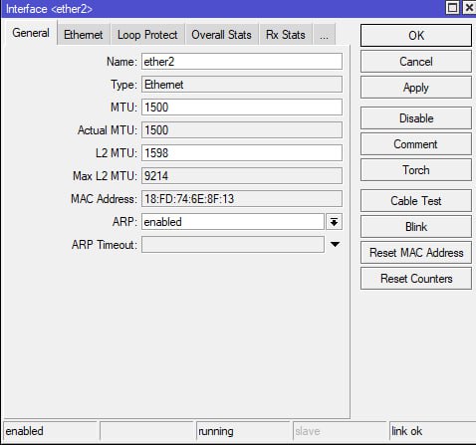Go to the Overall Stats tab

(x=221, y=35)
